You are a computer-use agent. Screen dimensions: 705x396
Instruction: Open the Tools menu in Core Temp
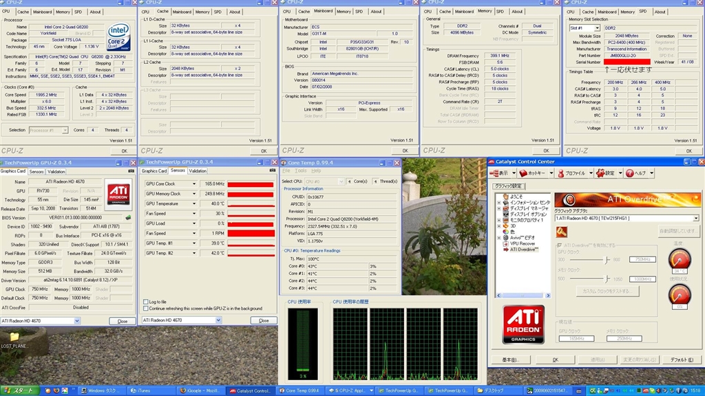pyautogui.click(x=301, y=170)
